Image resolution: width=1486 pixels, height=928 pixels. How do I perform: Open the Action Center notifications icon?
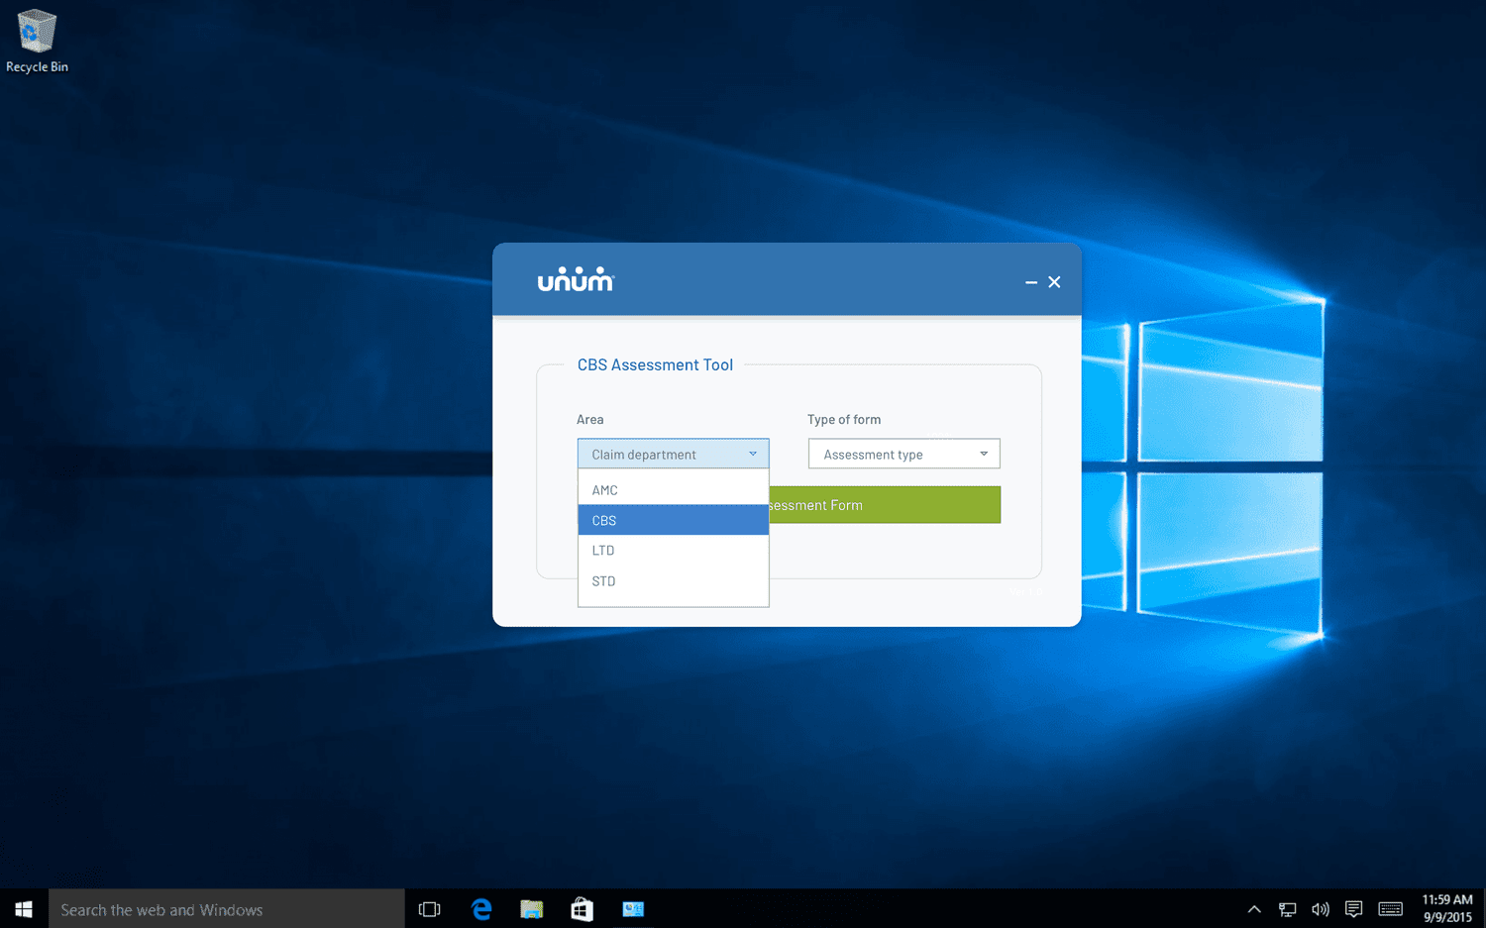point(1353,909)
